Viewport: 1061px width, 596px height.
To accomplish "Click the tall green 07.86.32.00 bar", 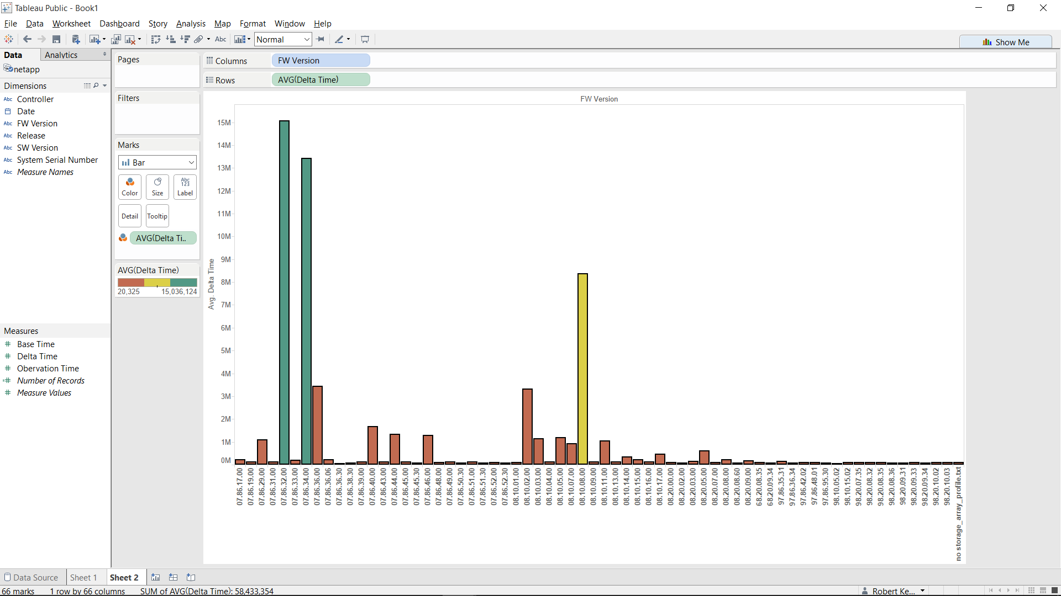I will pos(284,292).
